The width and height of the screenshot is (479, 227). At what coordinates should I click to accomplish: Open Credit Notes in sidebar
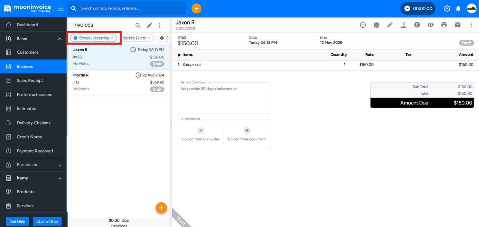33,137
